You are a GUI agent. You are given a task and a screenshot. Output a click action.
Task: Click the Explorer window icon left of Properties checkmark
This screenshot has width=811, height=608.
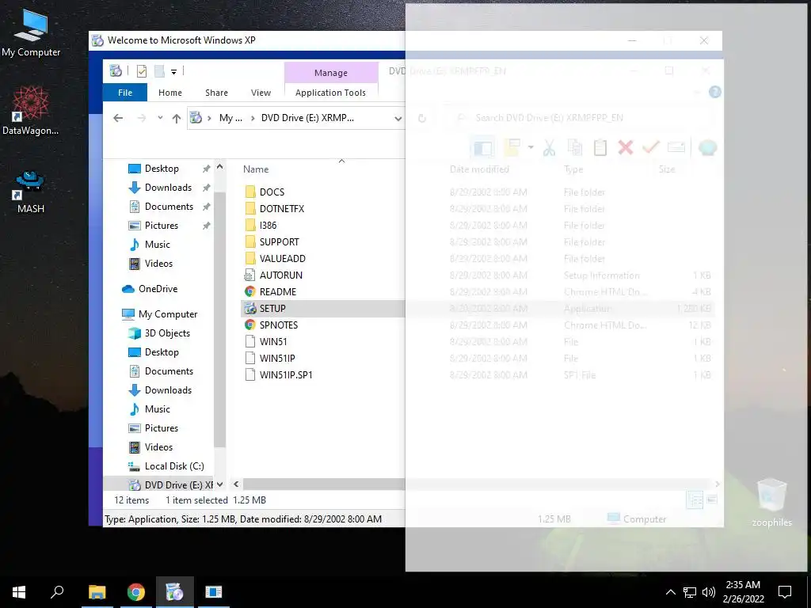[116, 70]
